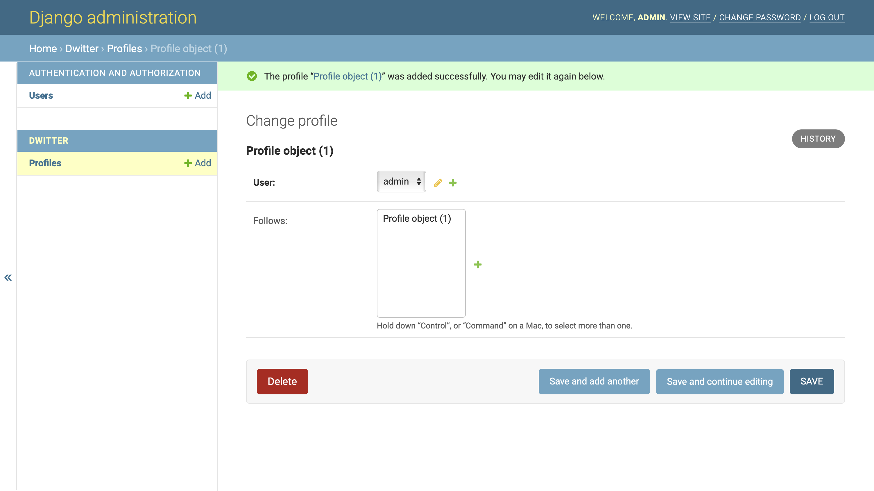Screen dimensions: 874x491
Task: Click the green success checkmark icon
Action: 252,76
